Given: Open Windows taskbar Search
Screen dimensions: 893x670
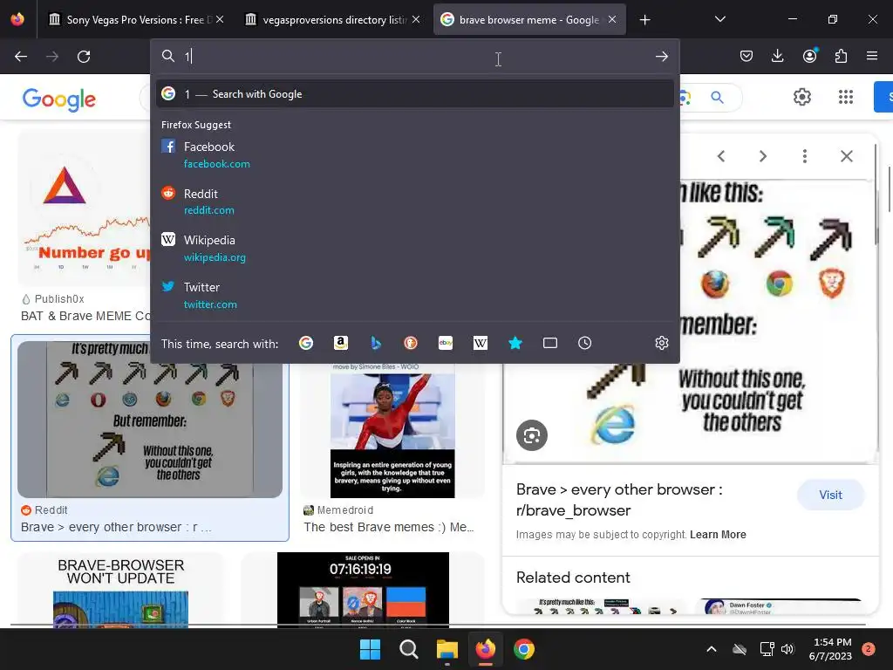Looking at the screenshot, I should pos(408,649).
